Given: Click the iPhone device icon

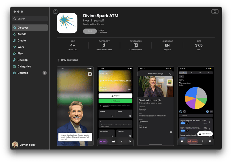Looking at the screenshot, I should pyautogui.click(x=59, y=60).
